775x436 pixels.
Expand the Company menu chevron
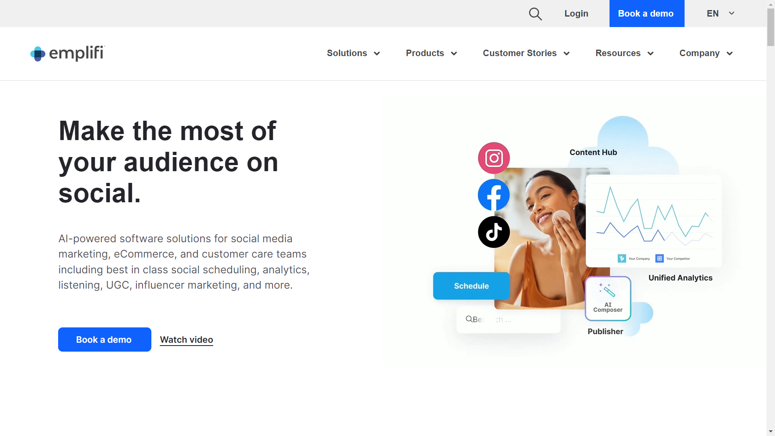tap(730, 54)
